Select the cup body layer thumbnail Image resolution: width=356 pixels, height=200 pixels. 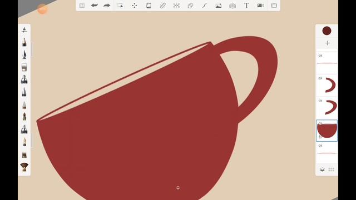point(327,131)
